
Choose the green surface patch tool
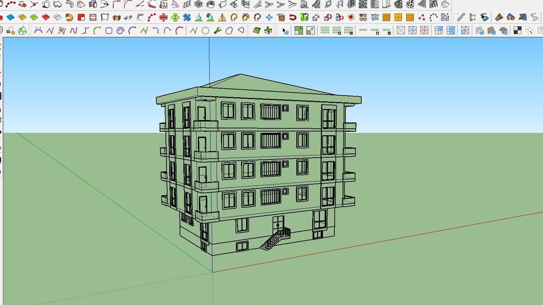pos(34,17)
